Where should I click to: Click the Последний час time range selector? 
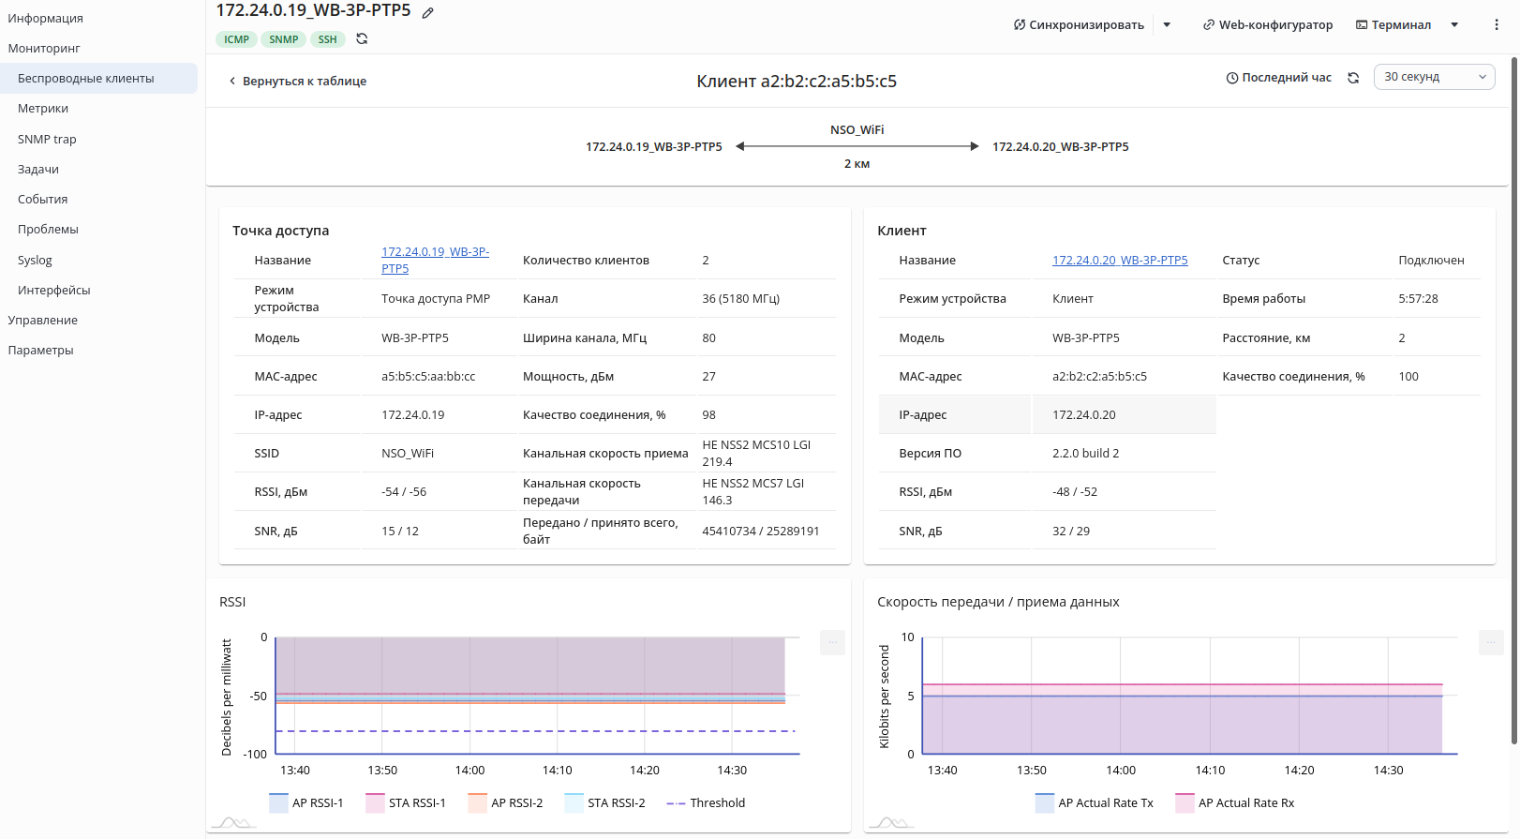tap(1278, 78)
